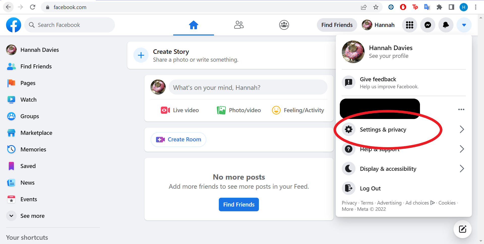Open Settings & privacy menu item
Screen dimensions: 484x244
404,129
